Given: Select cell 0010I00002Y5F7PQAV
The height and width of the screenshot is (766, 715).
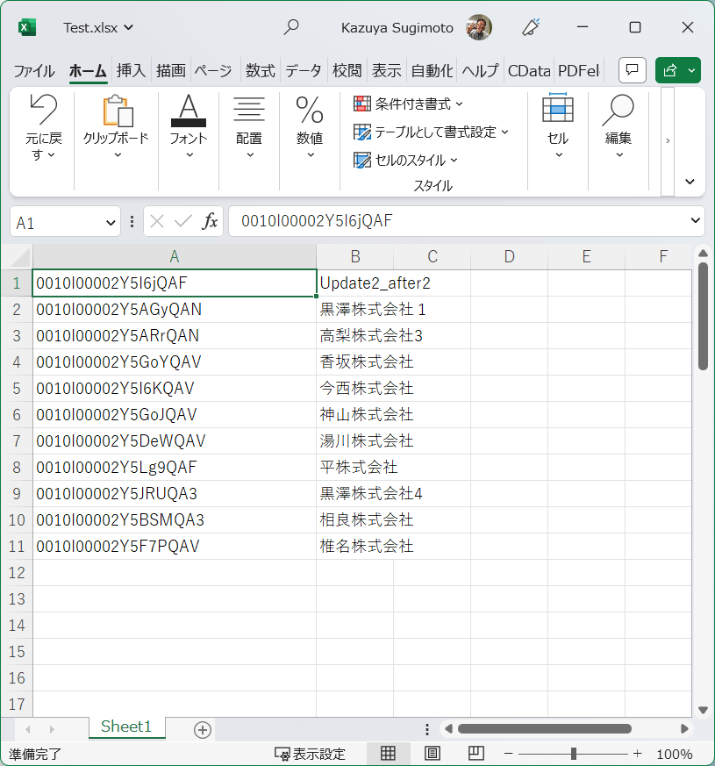Looking at the screenshot, I should pos(175,546).
